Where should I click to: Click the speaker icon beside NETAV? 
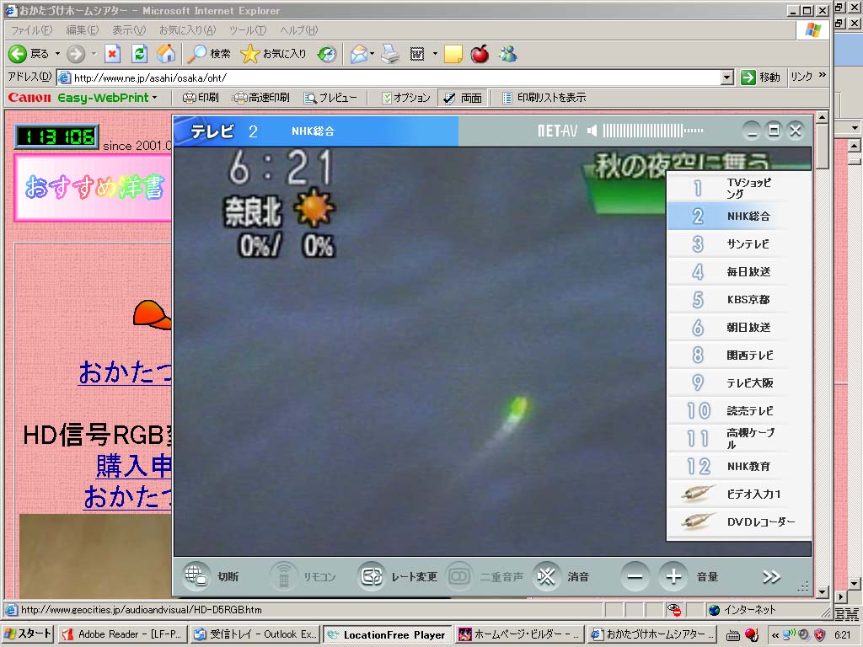pos(592,131)
